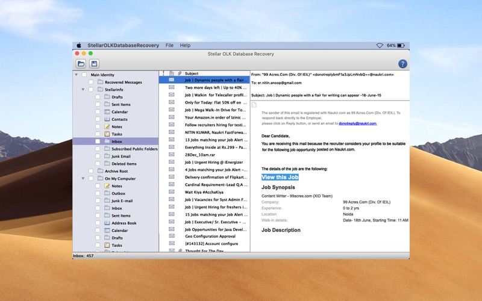
Task: Click the Notes icon under Stellarinfo
Action: [x=107, y=126]
